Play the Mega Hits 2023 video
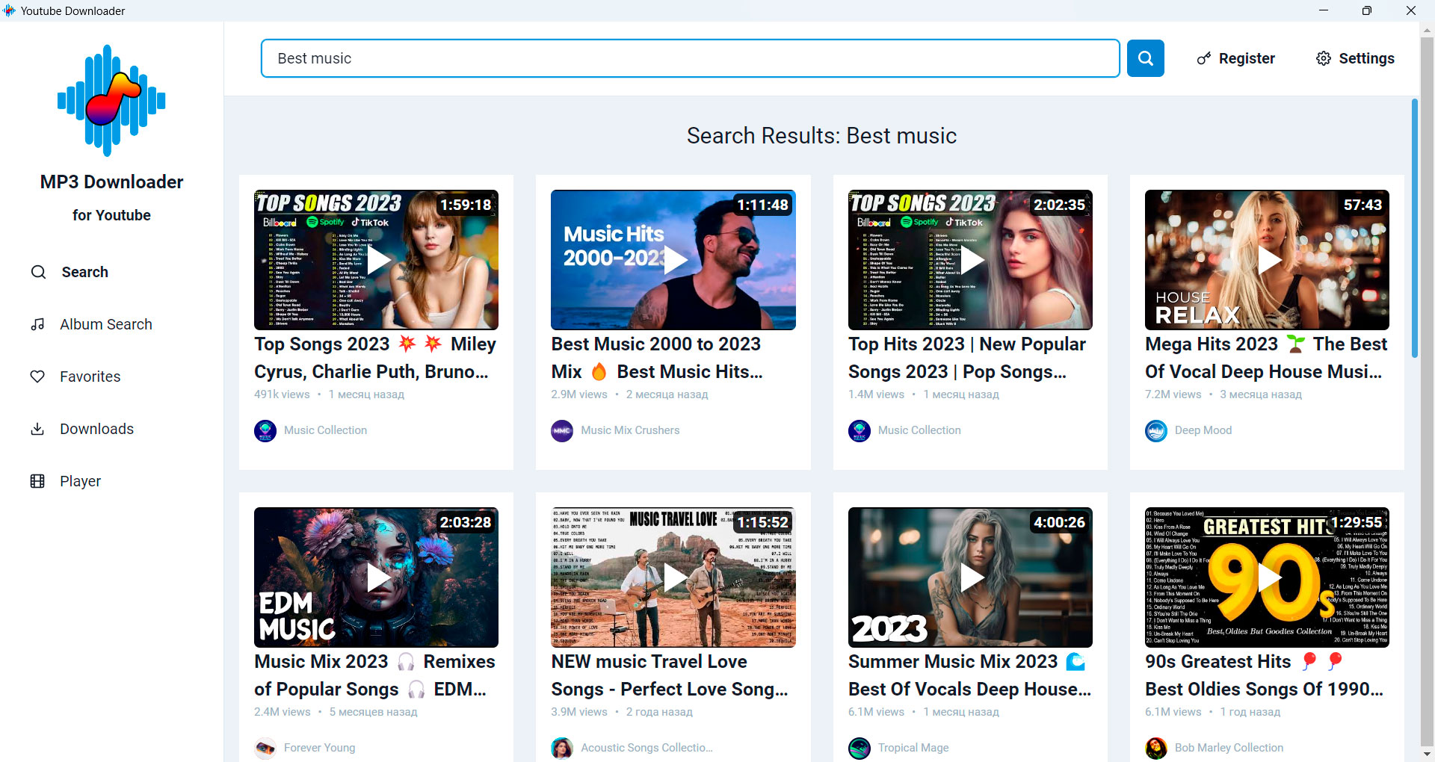1435x762 pixels. (x=1266, y=259)
